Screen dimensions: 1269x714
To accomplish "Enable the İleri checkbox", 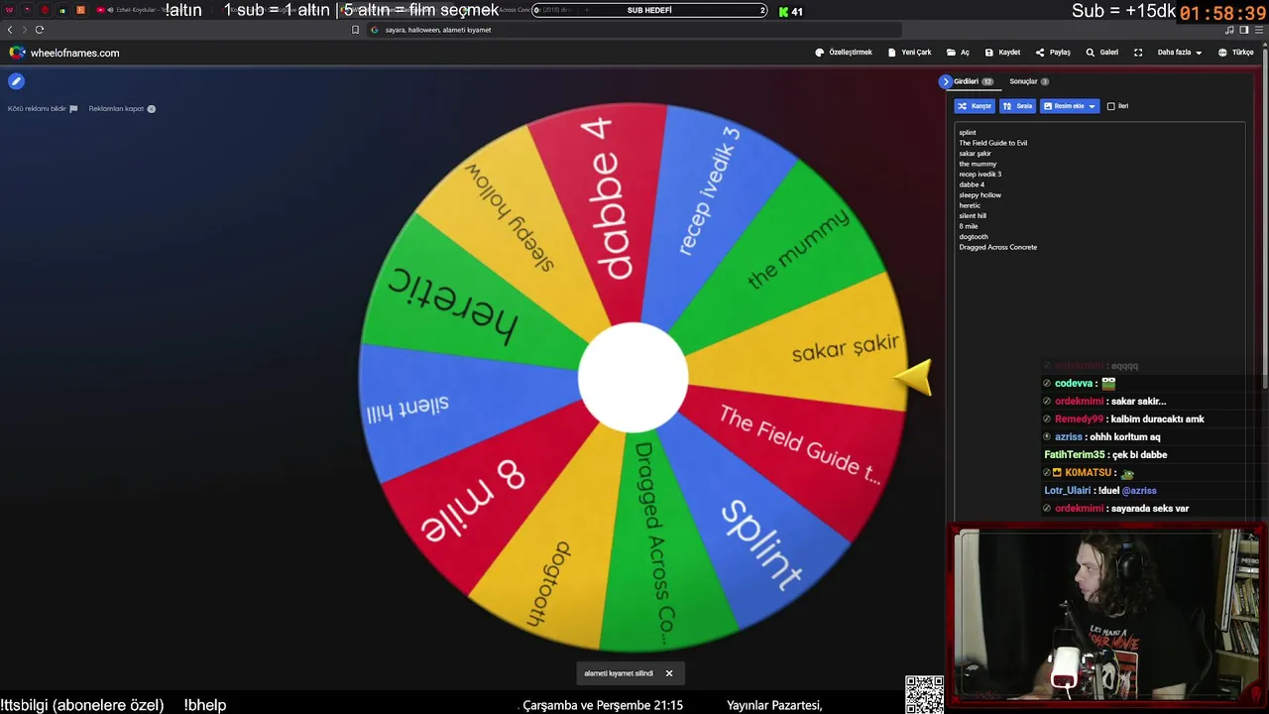I will click(1110, 106).
